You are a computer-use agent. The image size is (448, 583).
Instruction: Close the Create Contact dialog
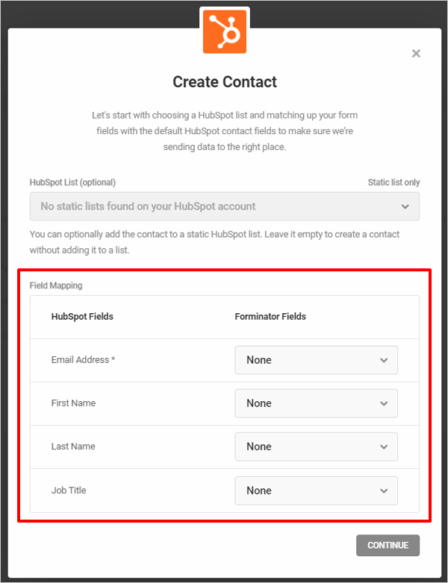[416, 54]
